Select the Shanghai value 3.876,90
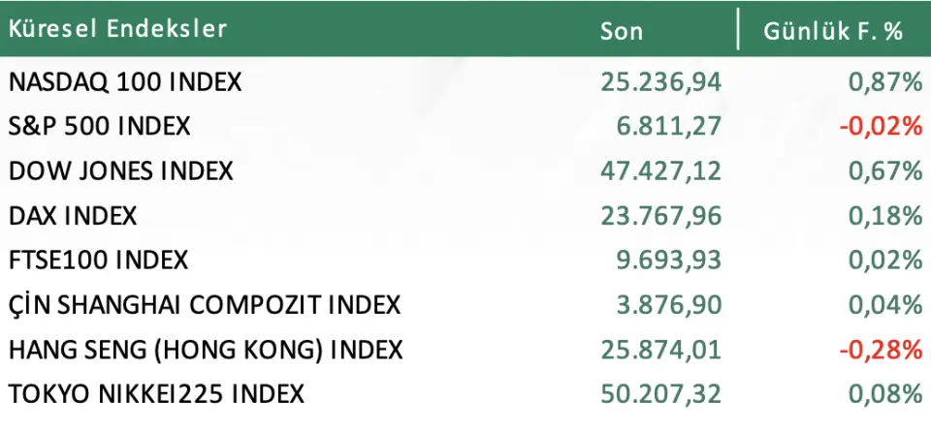The height and width of the screenshot is (428, 931). 671,305
